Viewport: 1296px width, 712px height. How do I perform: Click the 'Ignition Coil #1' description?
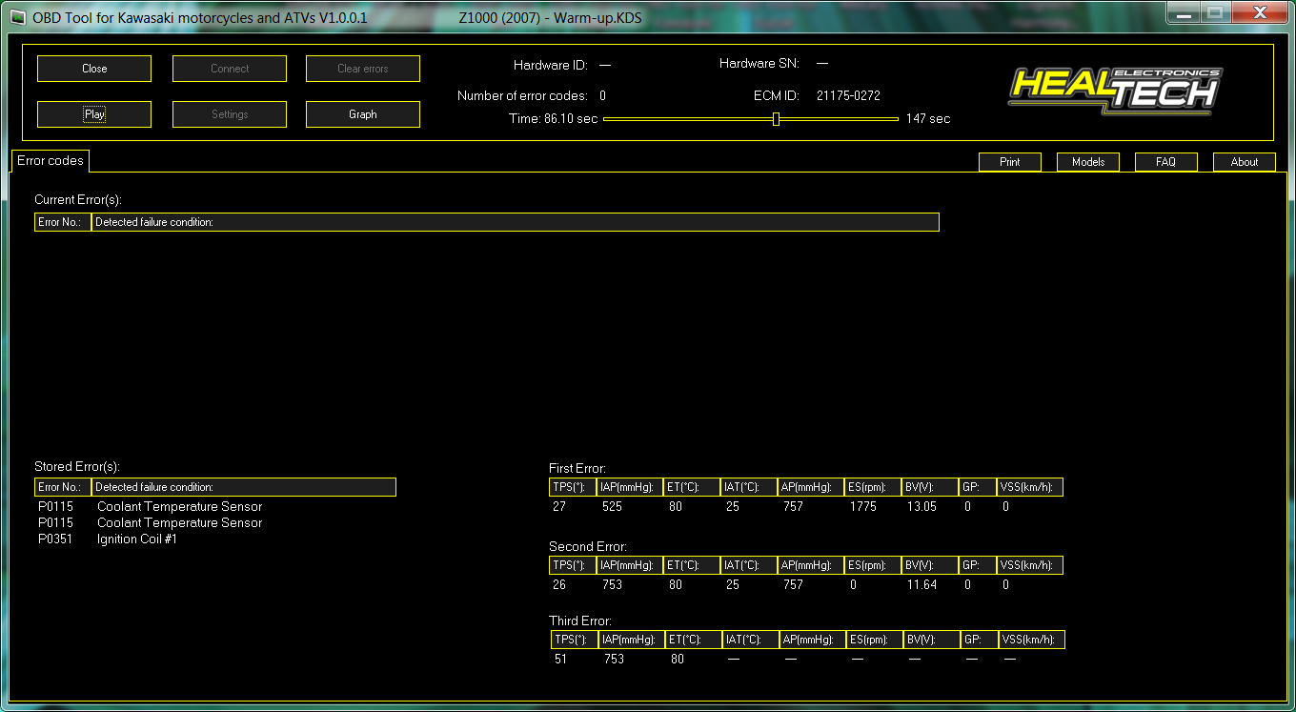tap(137, 539)
